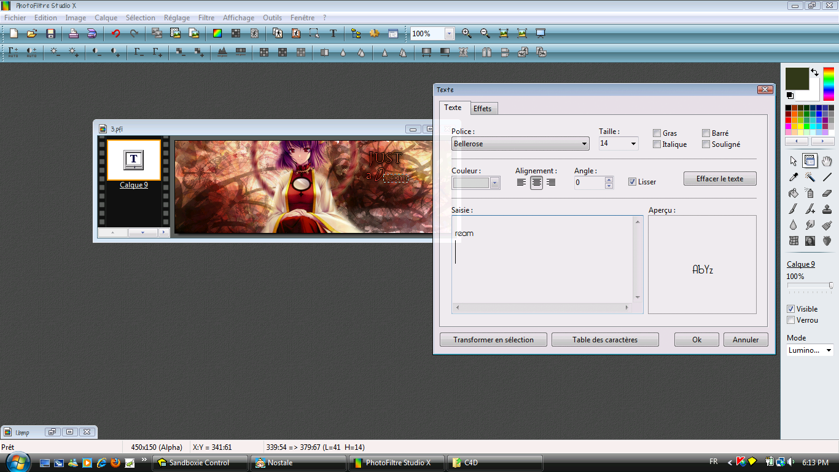Open the Windows Start button

17,462
